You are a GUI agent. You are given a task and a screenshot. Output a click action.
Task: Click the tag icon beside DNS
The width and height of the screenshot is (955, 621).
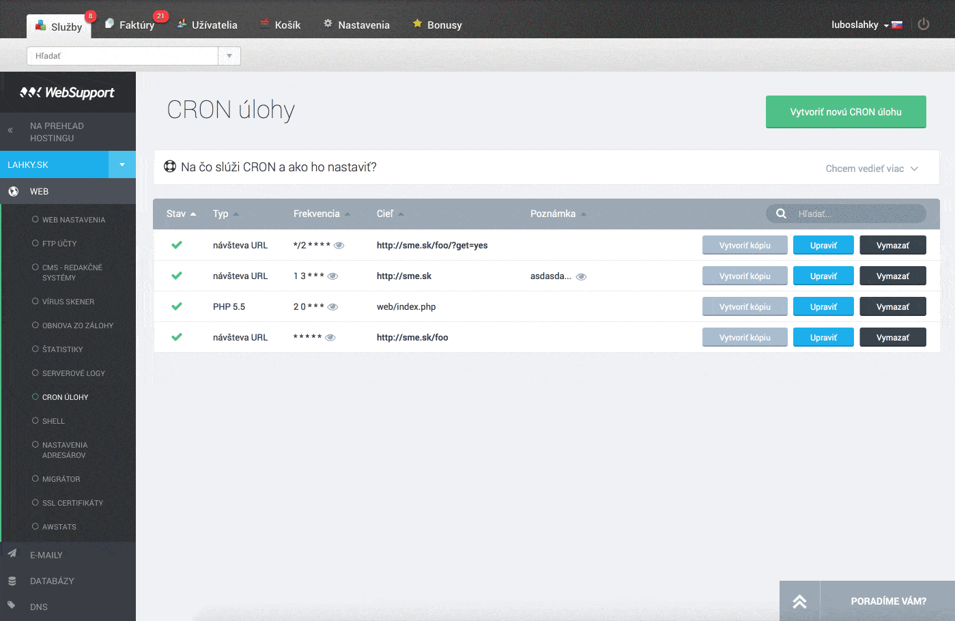point(12,605)
